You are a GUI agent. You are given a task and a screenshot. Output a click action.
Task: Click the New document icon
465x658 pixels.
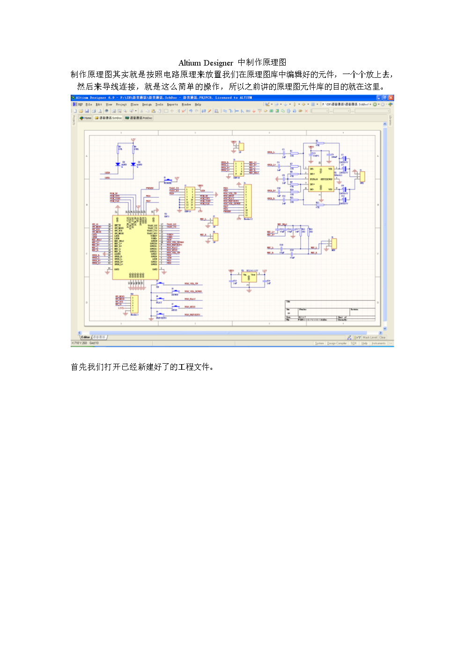tap(75, 111)
